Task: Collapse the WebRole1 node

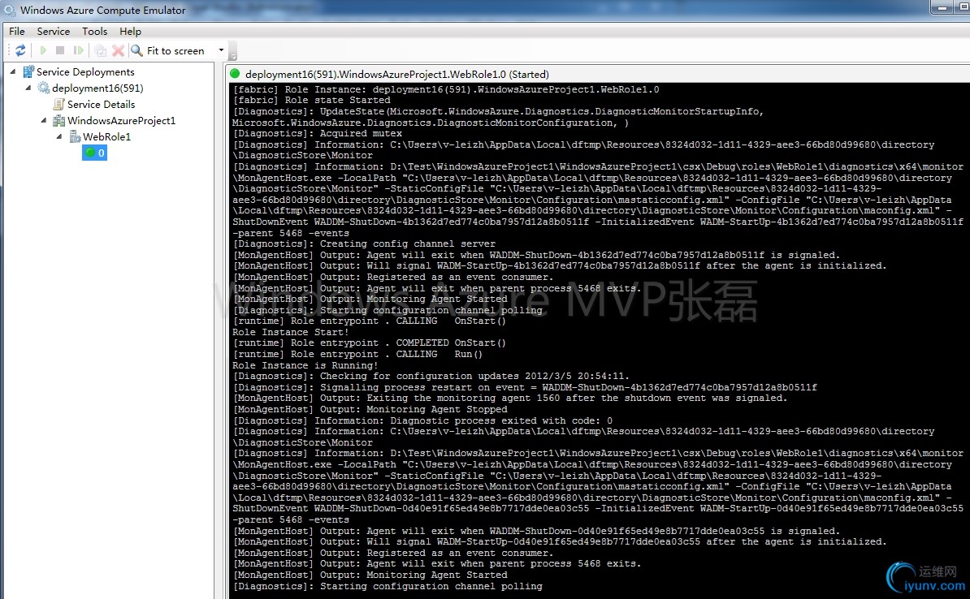Action: coord(59,136)
